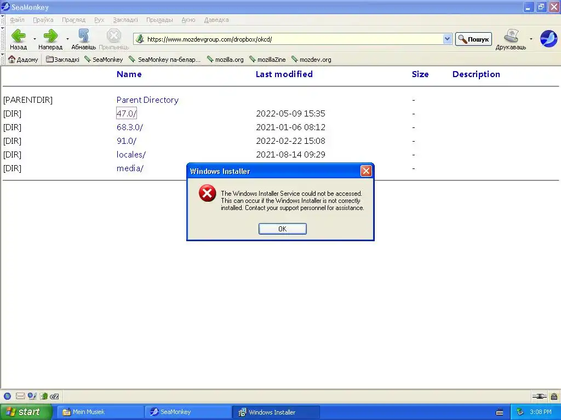Open the Закладкі menu in menu bar
Image resolution: width=561 pixels, height=420 pixels.
pyautogui.click(x=125, y=20)
